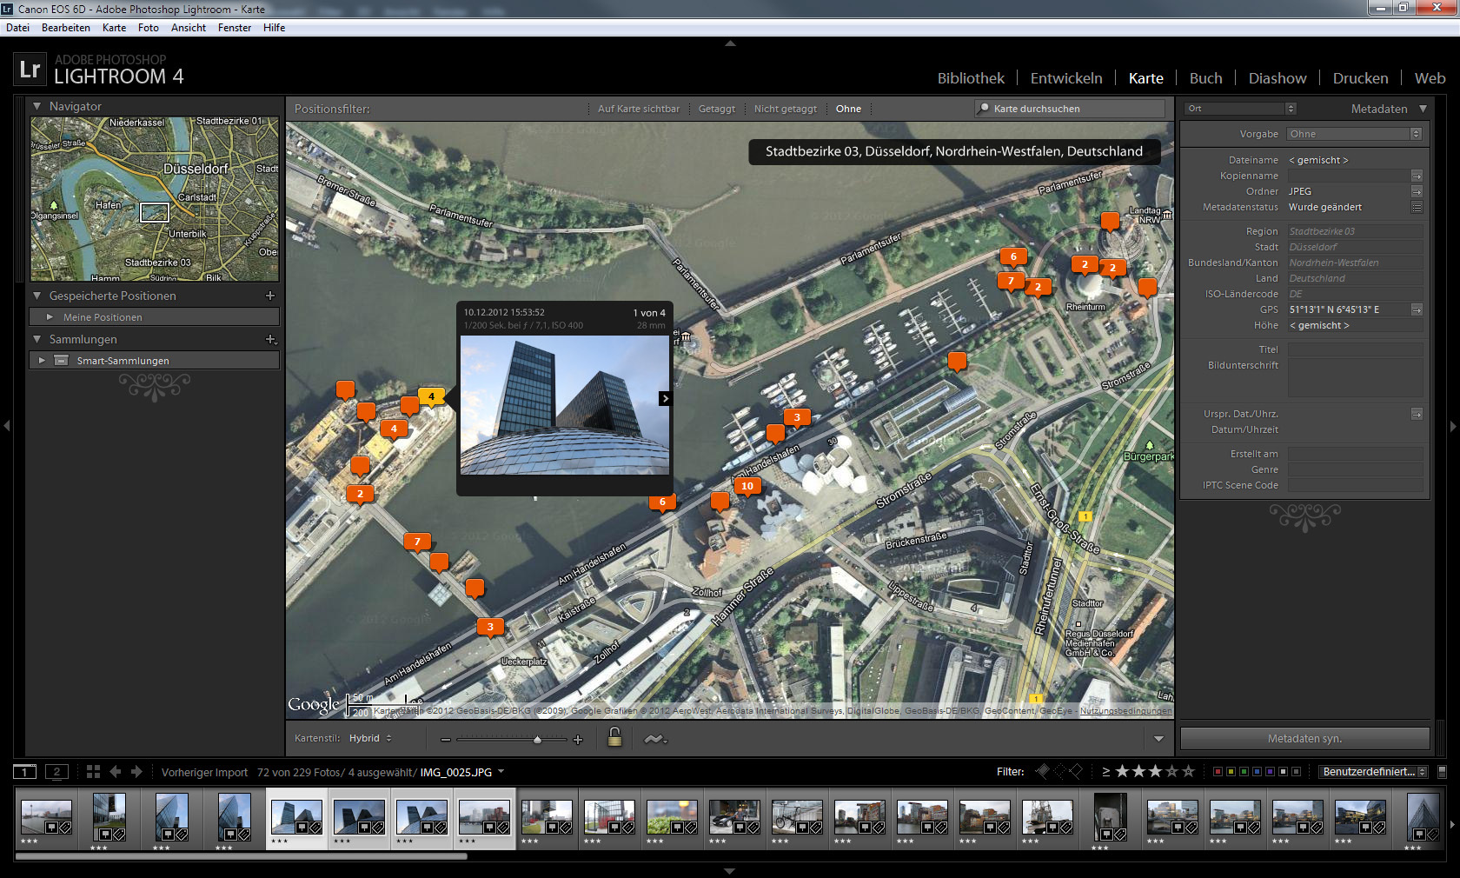The width and height of the screenshot is (1460, 878).
Task: Go back with the filmstrip left arrow
Action: tap(115, 772)
